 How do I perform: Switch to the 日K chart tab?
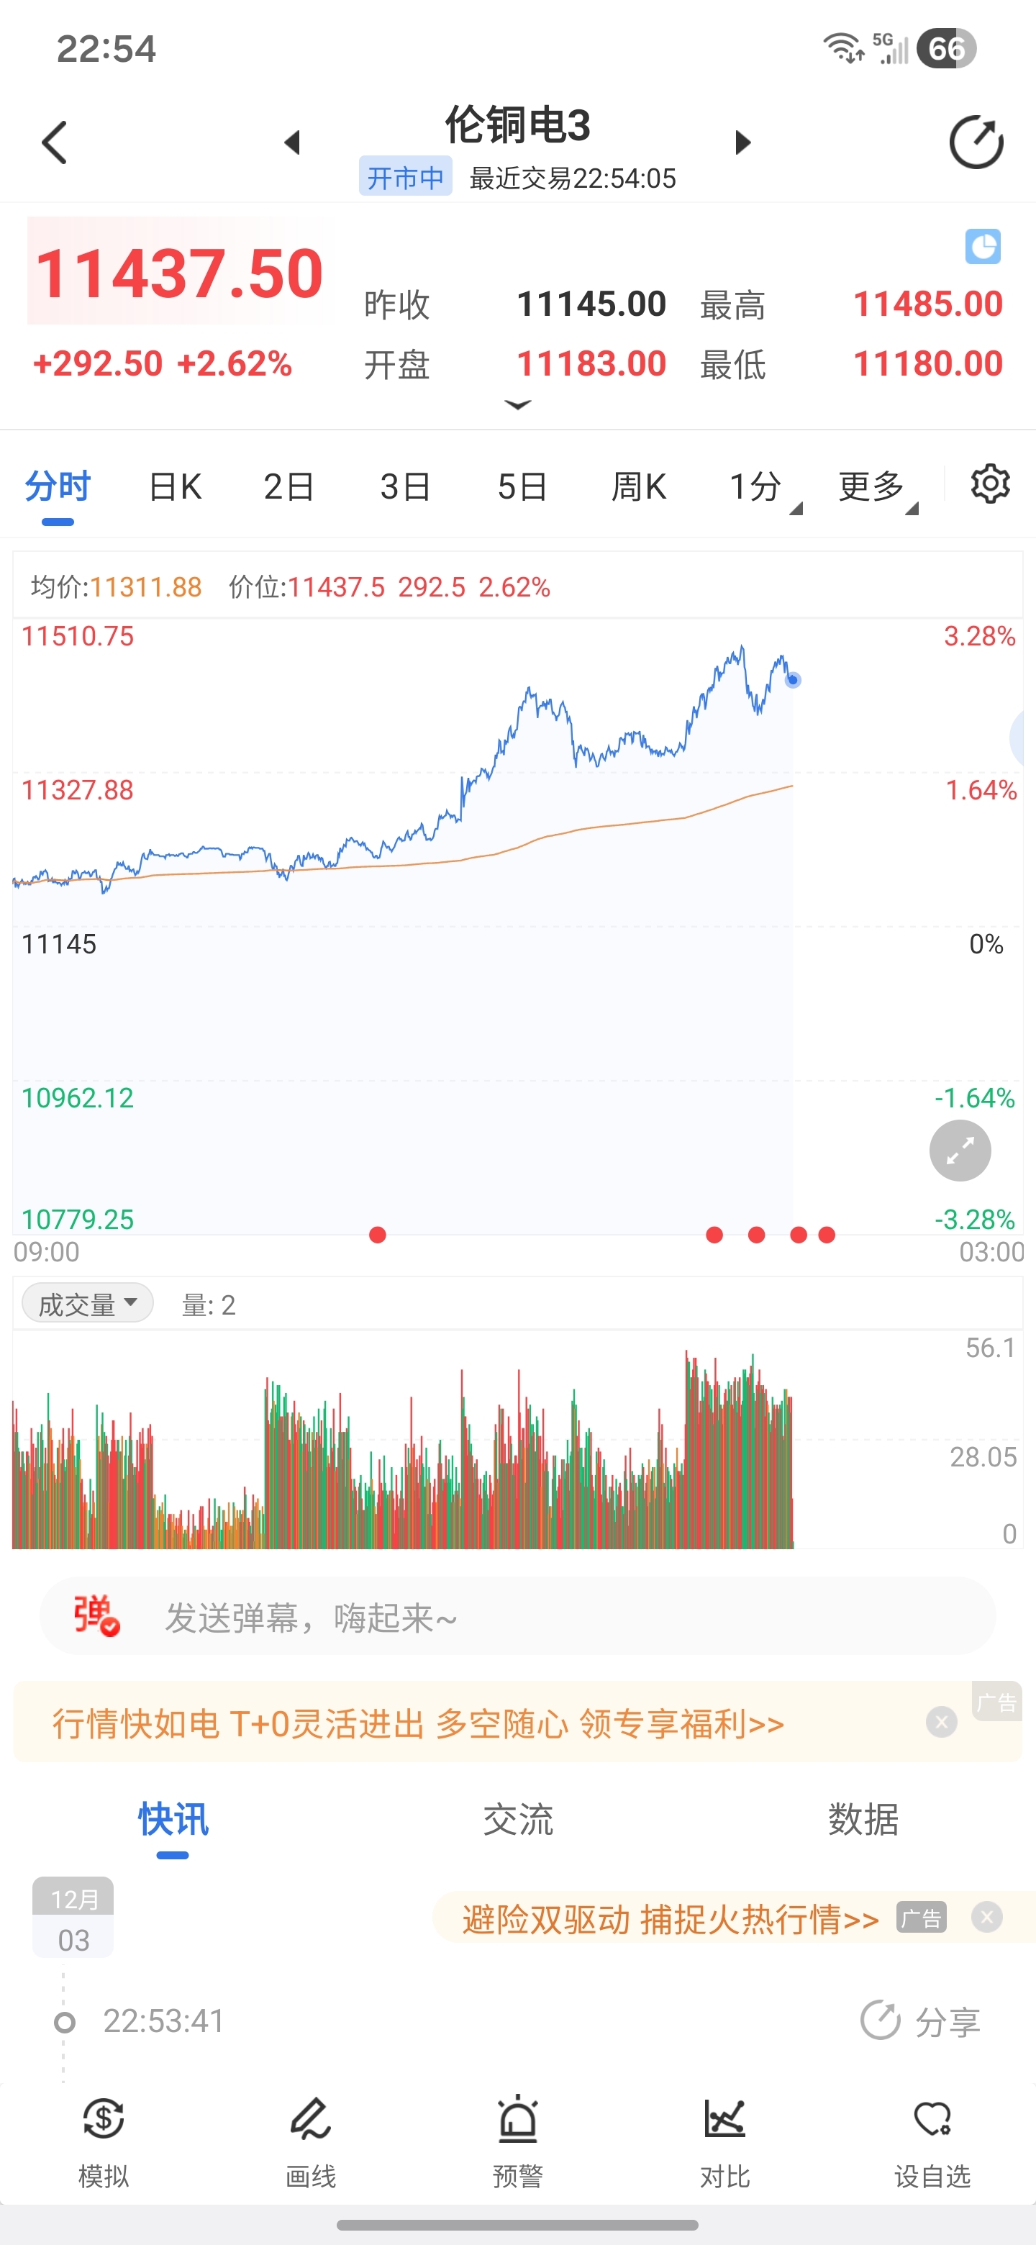tap(175, 487)
